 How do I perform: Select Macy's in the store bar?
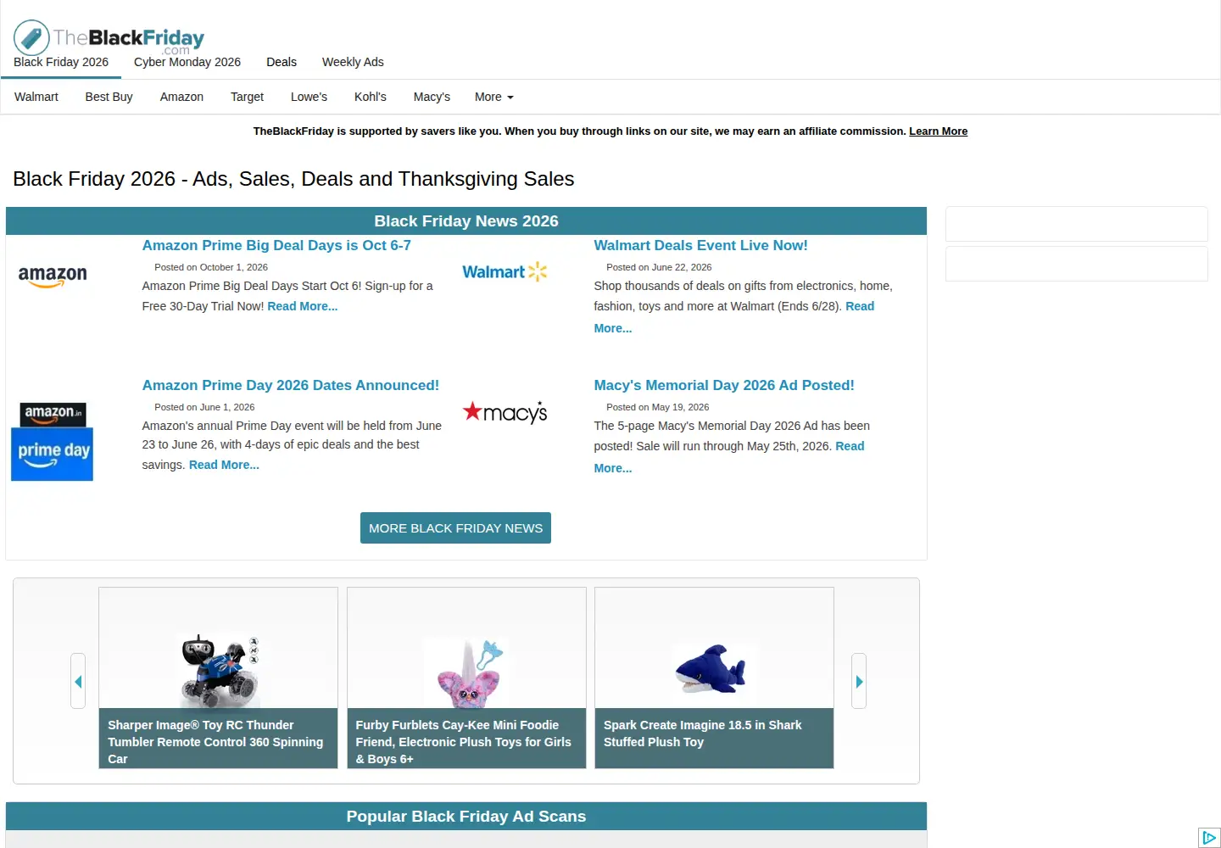coord(432,97)
